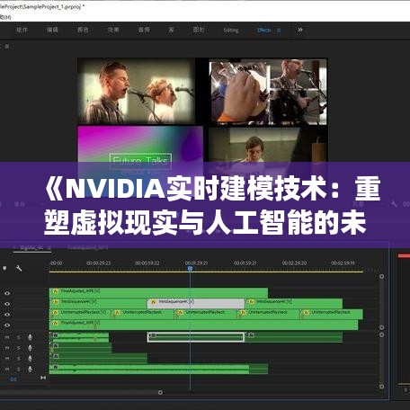Solo the fourth audio track
410x410 pixels.
point(19,370)
